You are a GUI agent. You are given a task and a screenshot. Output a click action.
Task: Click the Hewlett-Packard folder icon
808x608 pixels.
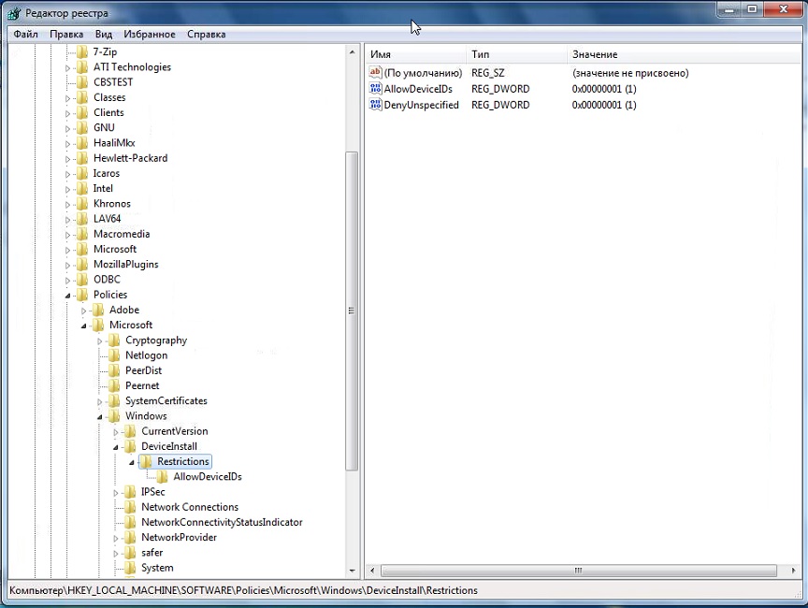83,158
